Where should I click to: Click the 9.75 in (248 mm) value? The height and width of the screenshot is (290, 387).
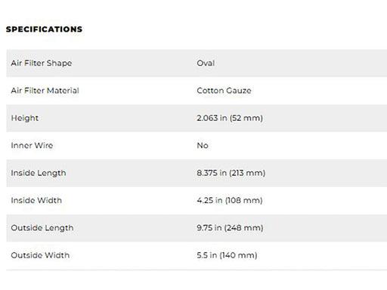click(230, 227)
